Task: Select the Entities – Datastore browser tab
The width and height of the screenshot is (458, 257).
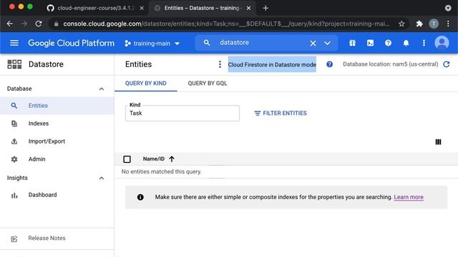Action: pyautogui.click(x=202, y=8)
